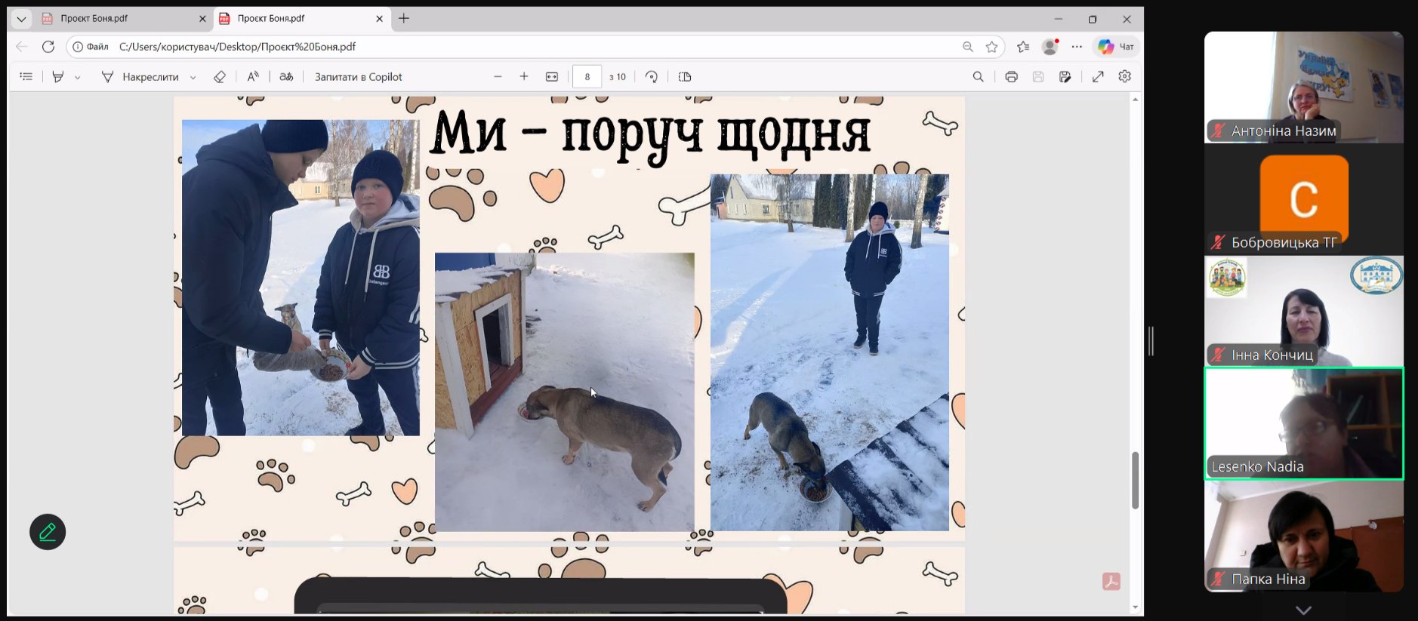This screenshot has width=1418, height=621.
Task: Expand the tab actions menu chevron
Action: pos(21,19)
